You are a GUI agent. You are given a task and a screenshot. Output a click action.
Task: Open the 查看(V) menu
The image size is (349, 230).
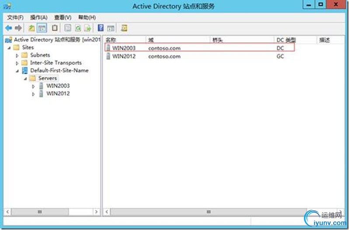click(63, 17)
